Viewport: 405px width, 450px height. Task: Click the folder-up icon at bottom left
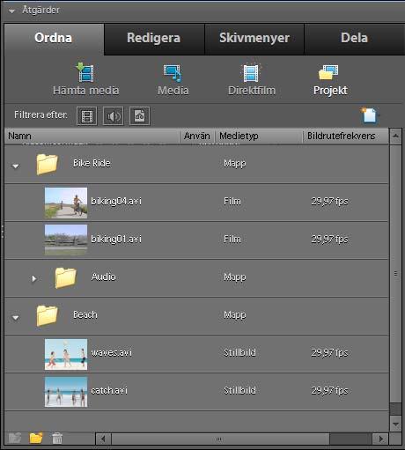(15, 438)
